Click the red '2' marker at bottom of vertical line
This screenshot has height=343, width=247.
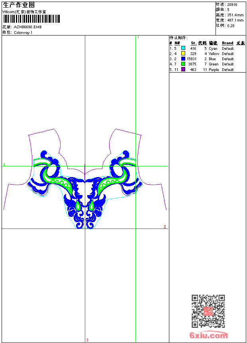[x=87, y=340]
